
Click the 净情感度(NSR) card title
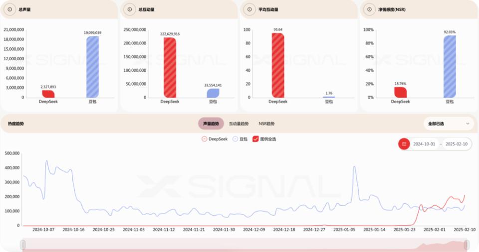(x=392, y=9)
